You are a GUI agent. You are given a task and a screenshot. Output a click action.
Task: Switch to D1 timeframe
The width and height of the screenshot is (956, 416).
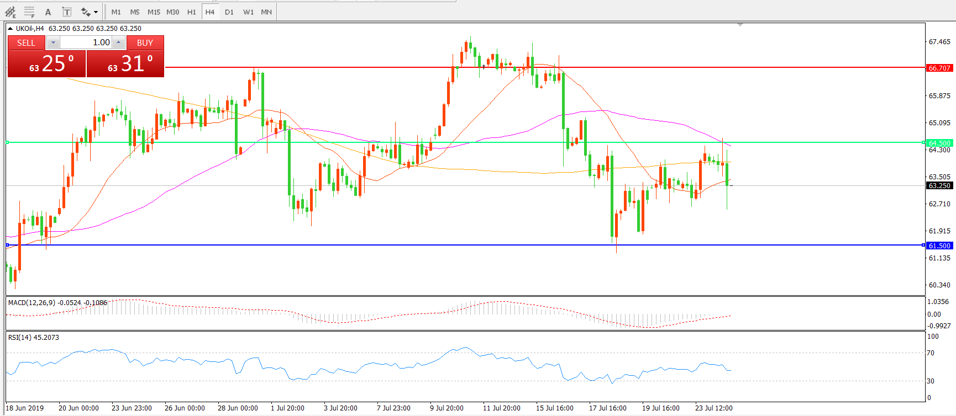tap(229, 12)
